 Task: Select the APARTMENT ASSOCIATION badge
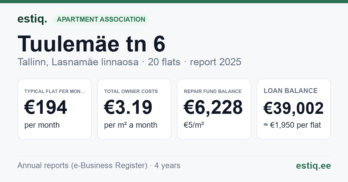[101, 19]
